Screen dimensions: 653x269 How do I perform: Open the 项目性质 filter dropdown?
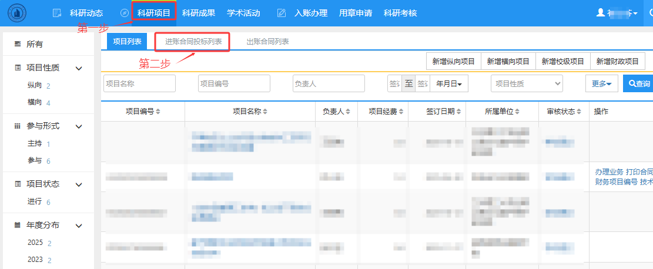[527, 84]
